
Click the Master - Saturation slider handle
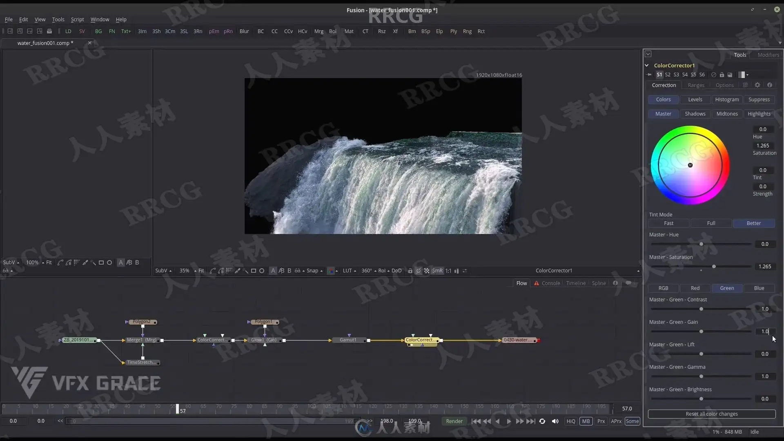click(714, 267)
